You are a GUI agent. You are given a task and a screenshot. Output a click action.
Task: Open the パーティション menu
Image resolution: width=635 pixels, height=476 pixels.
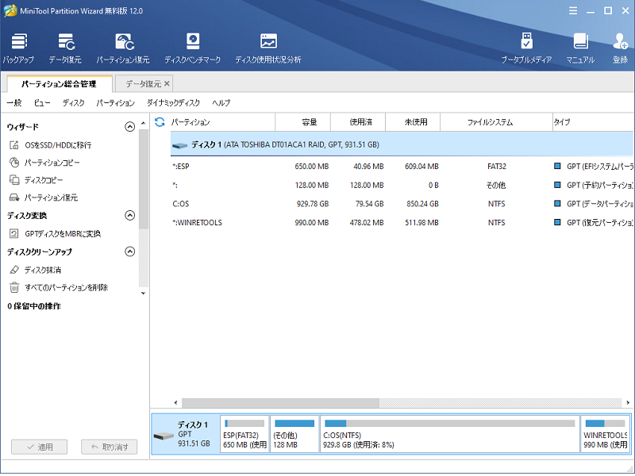[x=115, y=103]
